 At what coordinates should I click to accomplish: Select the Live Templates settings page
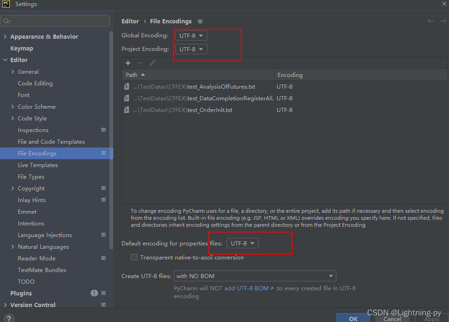[38, 165]
